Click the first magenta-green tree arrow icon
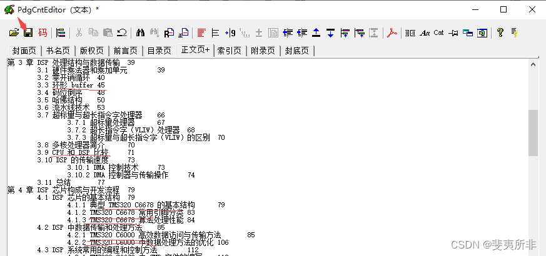This screenshot has height=256, width=546. coord(345,32)
